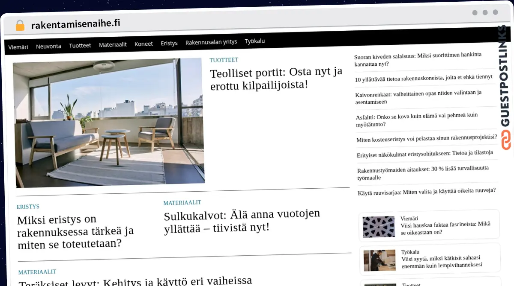The width and height of the screenshot is (514, 286).
Task: Read the Teolliset portit headline article
Action: click(x=276, y=79)
